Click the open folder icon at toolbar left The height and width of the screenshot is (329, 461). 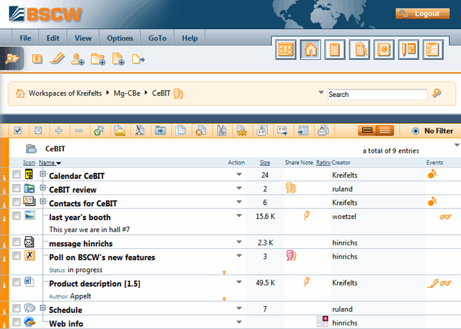click(x=13, y=59)
